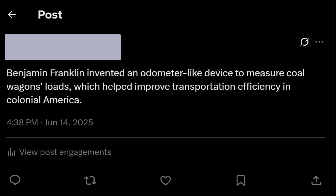Toggle bookmark saved state
The width and height of the screenshot is (336, 196).
point(241,180)
